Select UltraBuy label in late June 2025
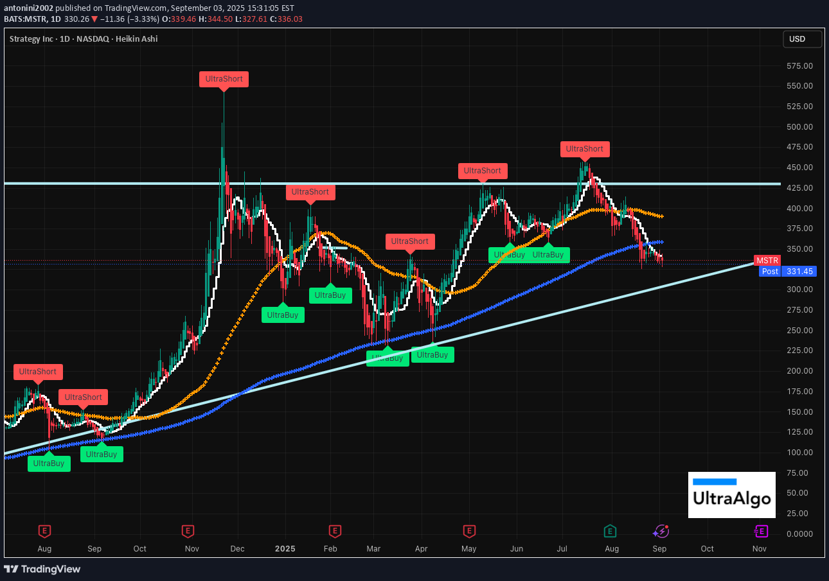 pyautogui.click(x=548, y=255)
